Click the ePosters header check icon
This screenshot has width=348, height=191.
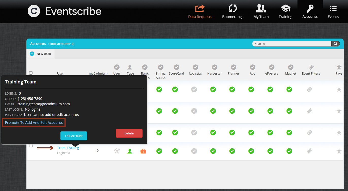[x=272, y=67]
